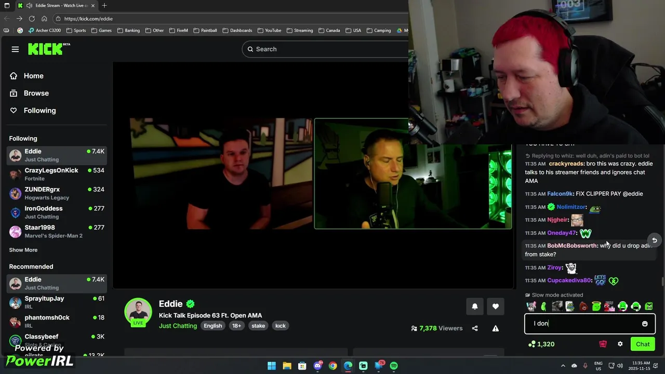Show hidden system tray icons
665x374 pixels.
563,366
